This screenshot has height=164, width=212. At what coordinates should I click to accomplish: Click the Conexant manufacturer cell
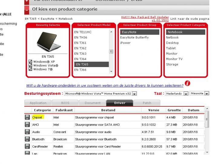pyautogui.click(x=60, y=132)
